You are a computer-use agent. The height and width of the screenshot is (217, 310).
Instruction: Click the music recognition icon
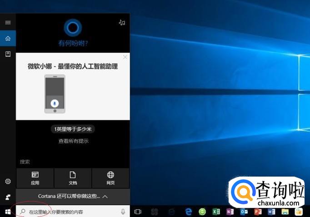122,23
